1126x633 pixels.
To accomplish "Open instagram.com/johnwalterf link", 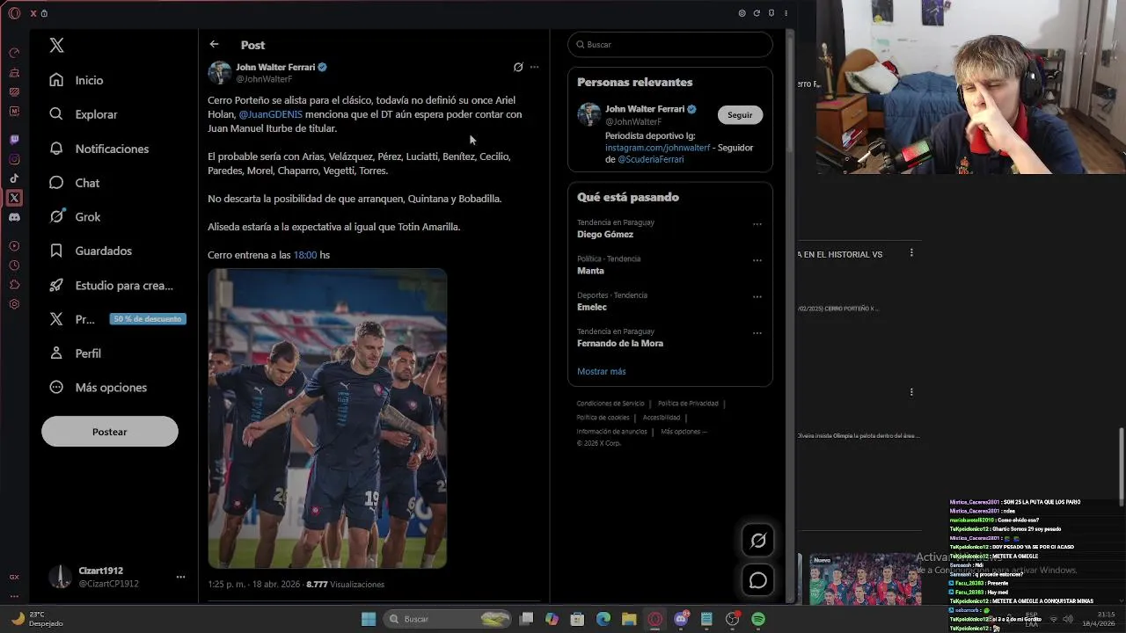I will [x=657, y=148].
